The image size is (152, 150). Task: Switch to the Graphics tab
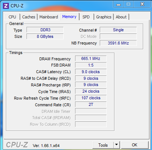(x=104, y=17)
